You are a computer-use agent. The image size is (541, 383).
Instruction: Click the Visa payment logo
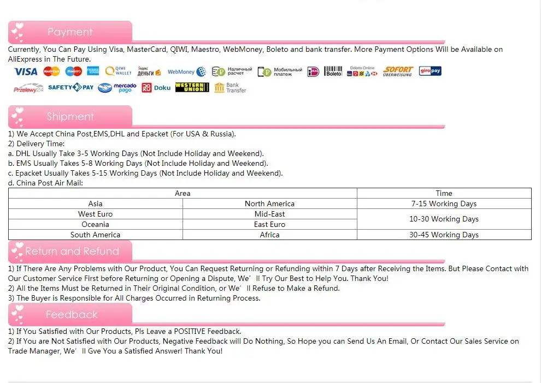pos(26,71)
